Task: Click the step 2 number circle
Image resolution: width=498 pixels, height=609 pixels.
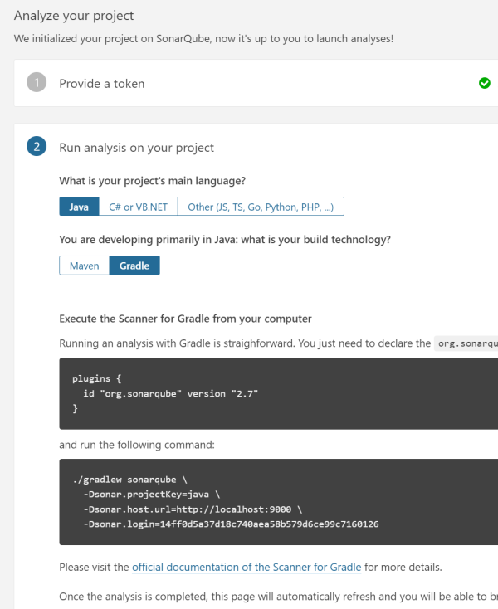Action: pos(36,148)
